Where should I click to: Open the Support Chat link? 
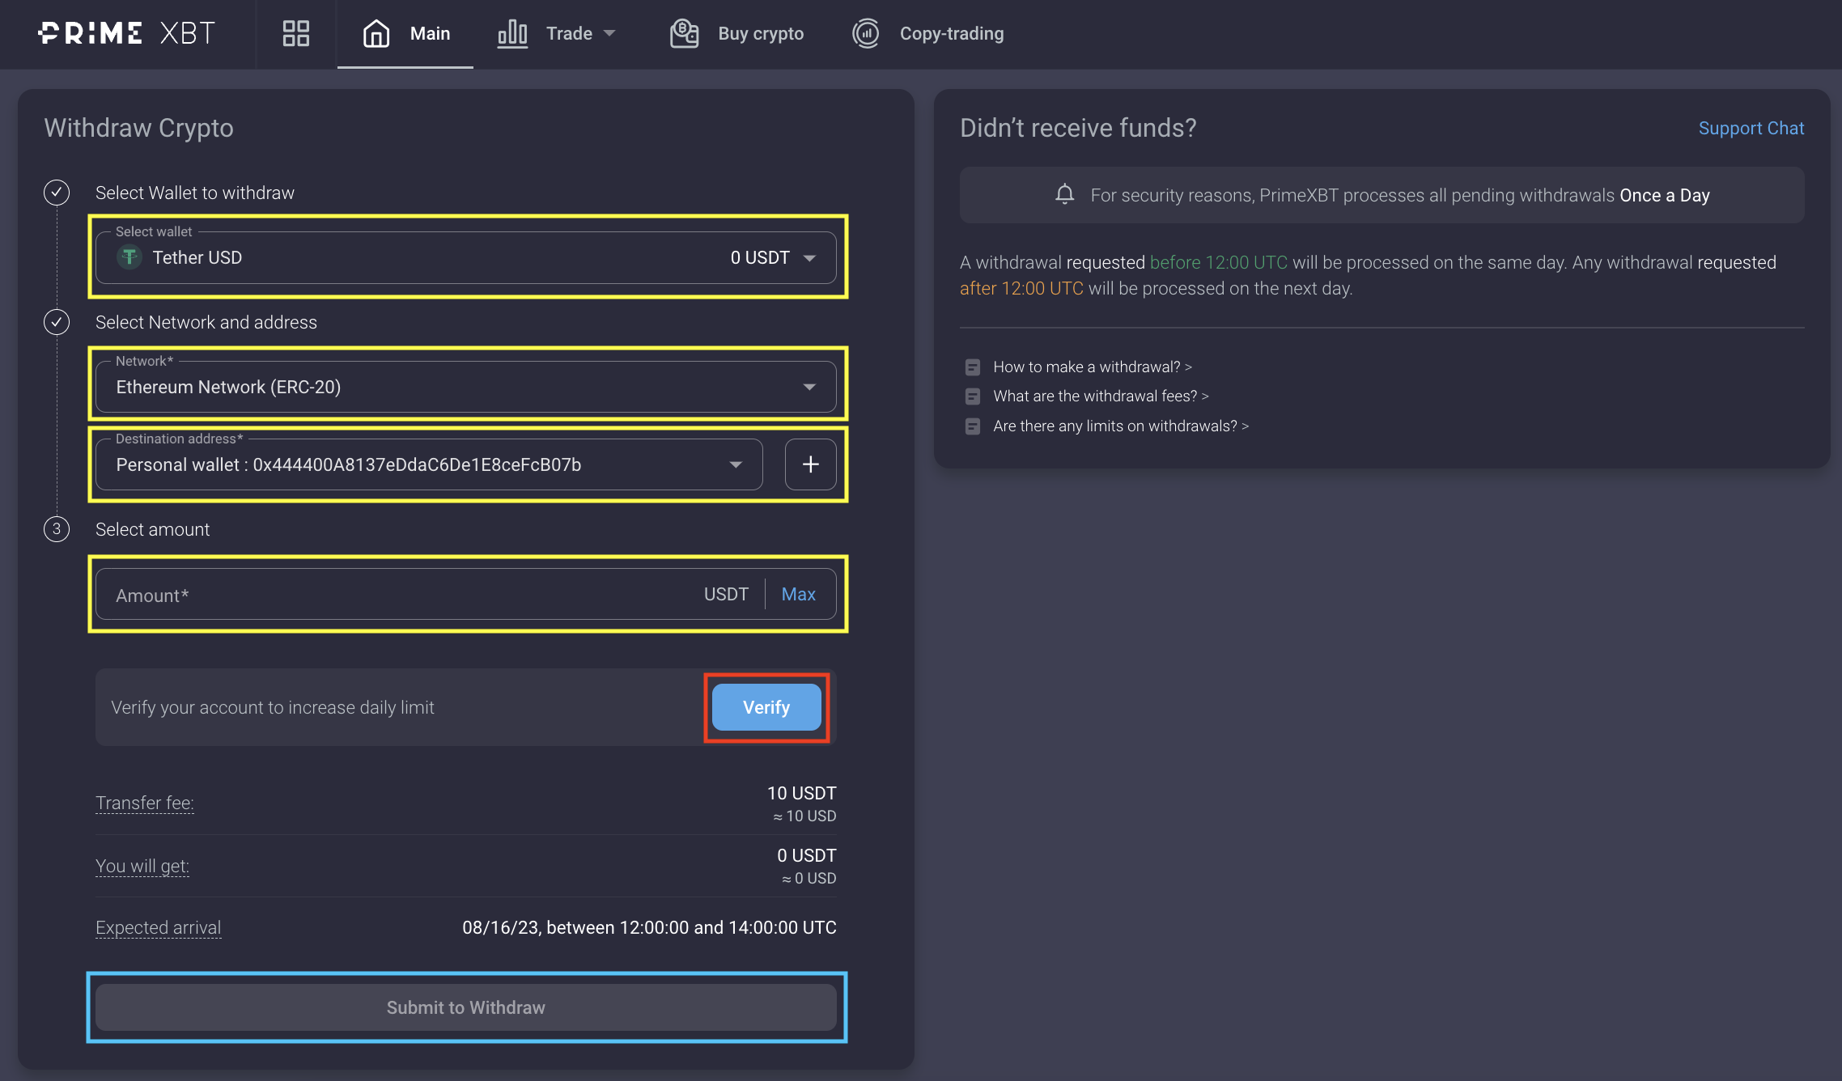(1751, 128)
